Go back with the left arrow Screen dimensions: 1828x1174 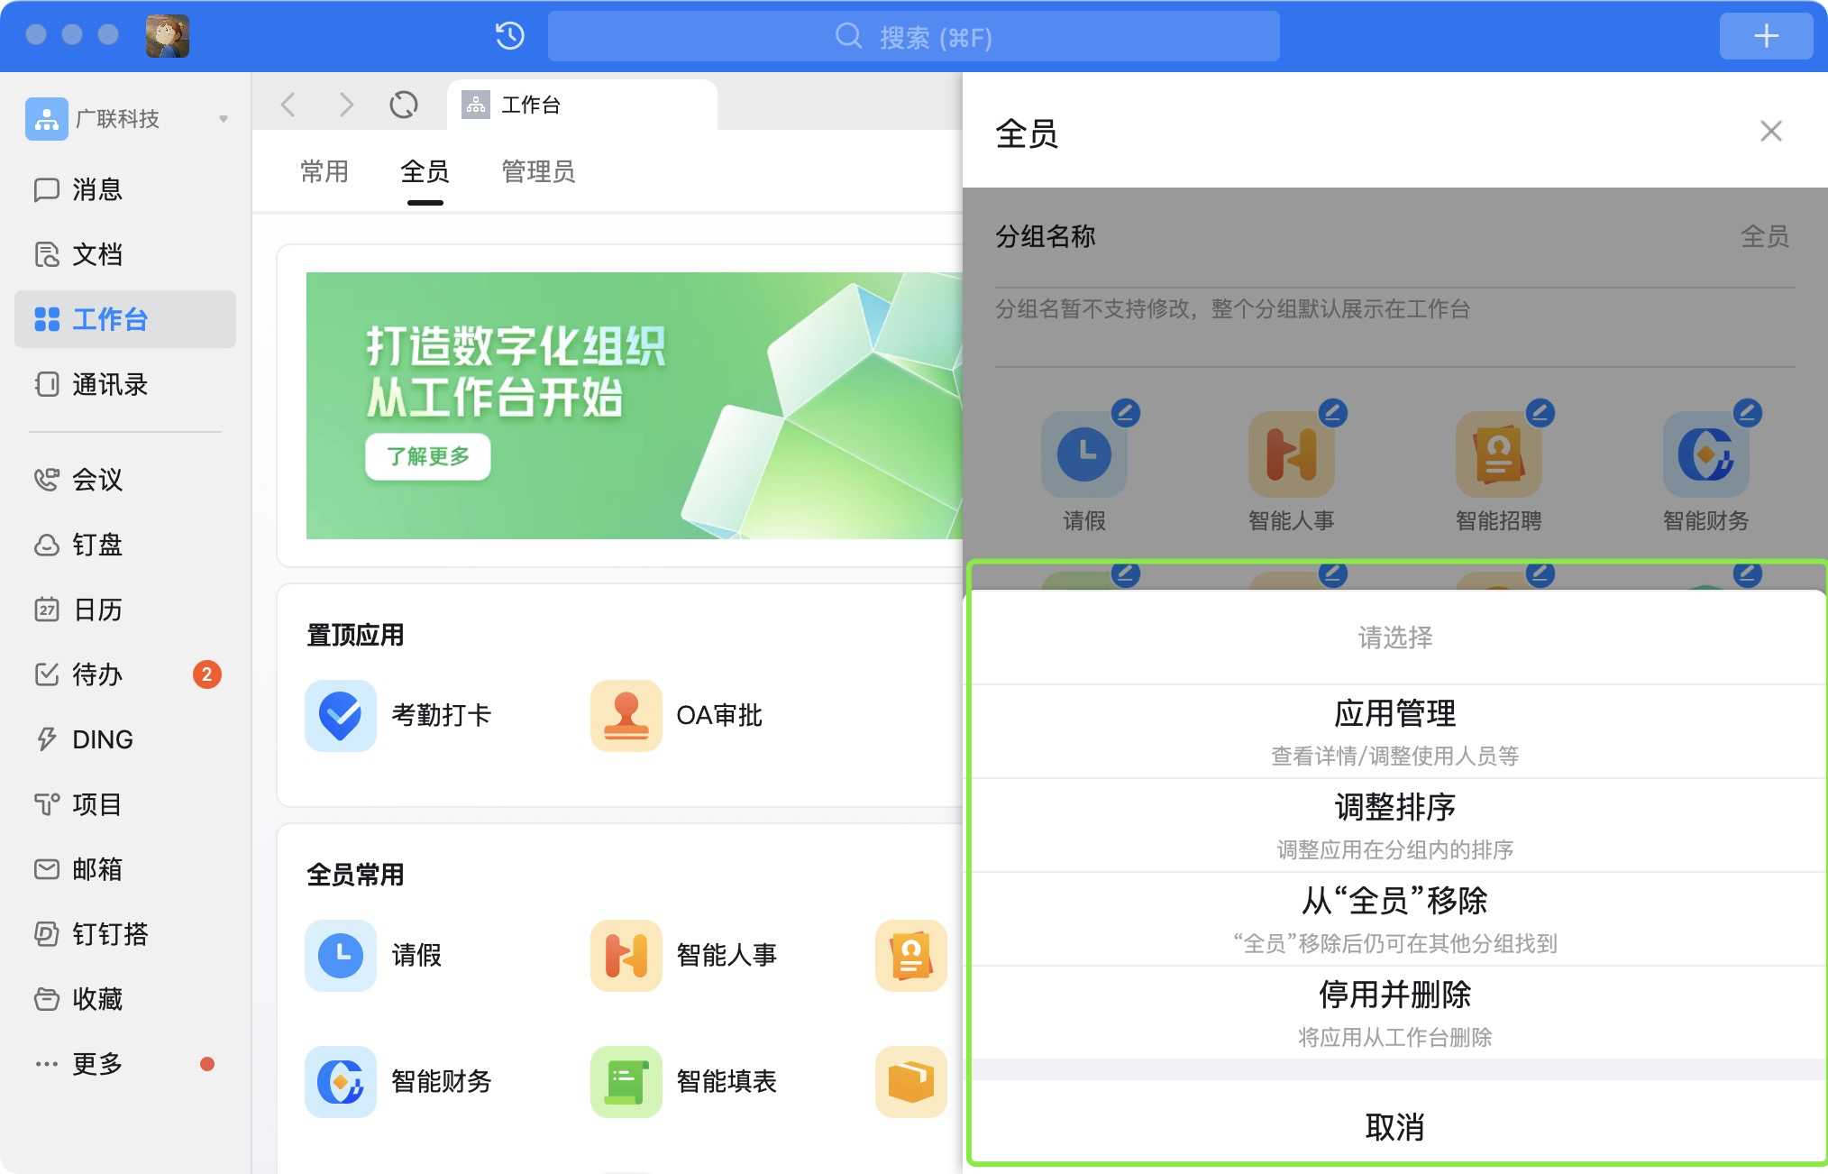click(288, 105)
